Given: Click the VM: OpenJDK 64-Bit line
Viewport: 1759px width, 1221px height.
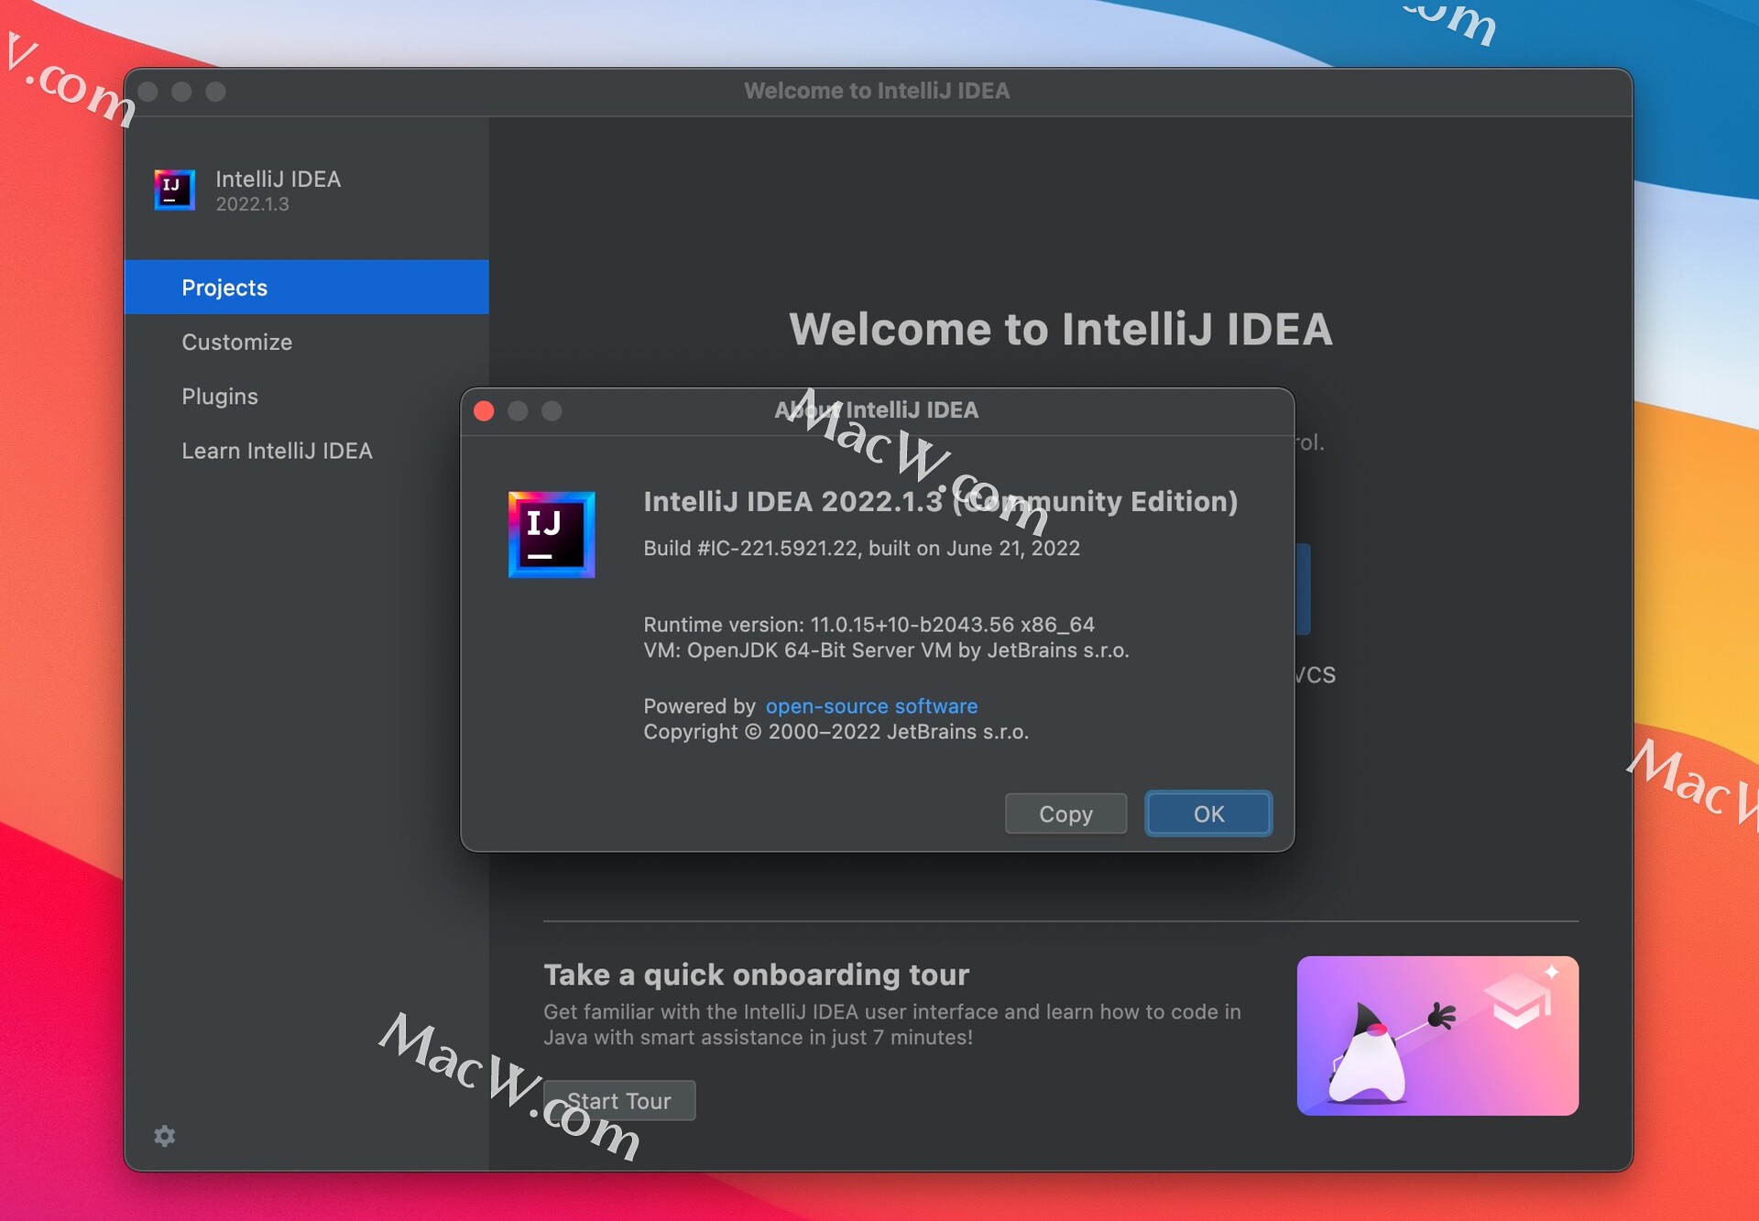Looking at the screenshot, I should click(x=886, y=649).
